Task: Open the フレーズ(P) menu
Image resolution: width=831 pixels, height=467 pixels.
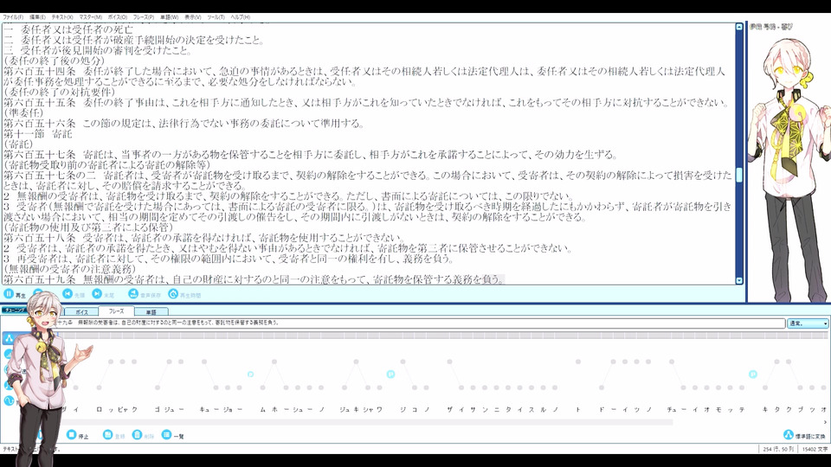Action: (x=143, y=17)
